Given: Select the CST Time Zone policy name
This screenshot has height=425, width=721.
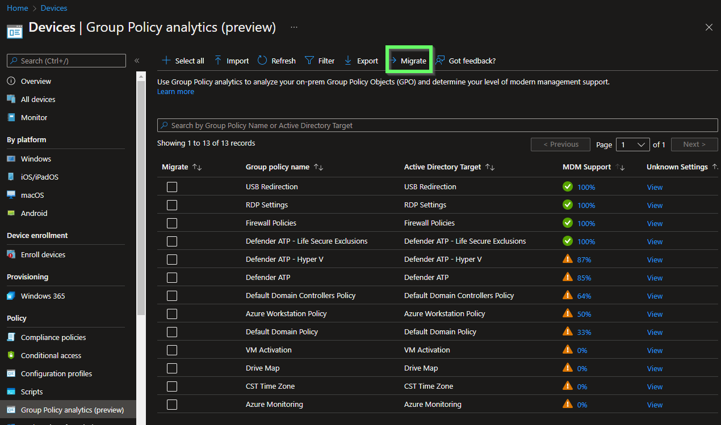Looking at the screenshot, I should pyautogui.click(x=270, y=386).
